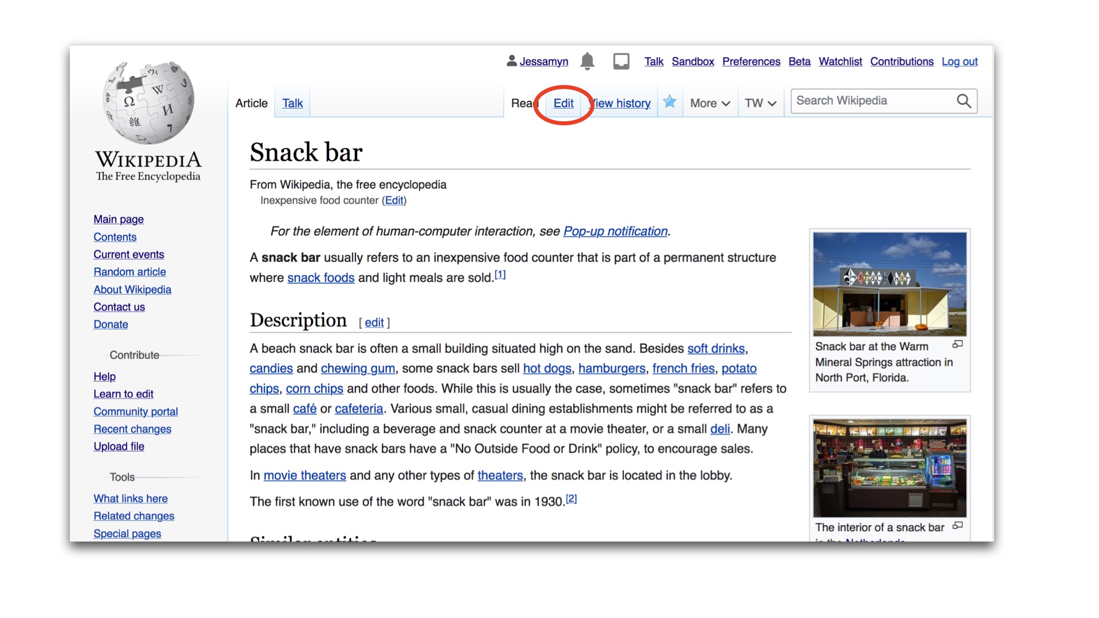Image resolution: width=1099 pixels, height=618 pixels.
Task: Click the notification bell icon
Action: tap(588, 61)
